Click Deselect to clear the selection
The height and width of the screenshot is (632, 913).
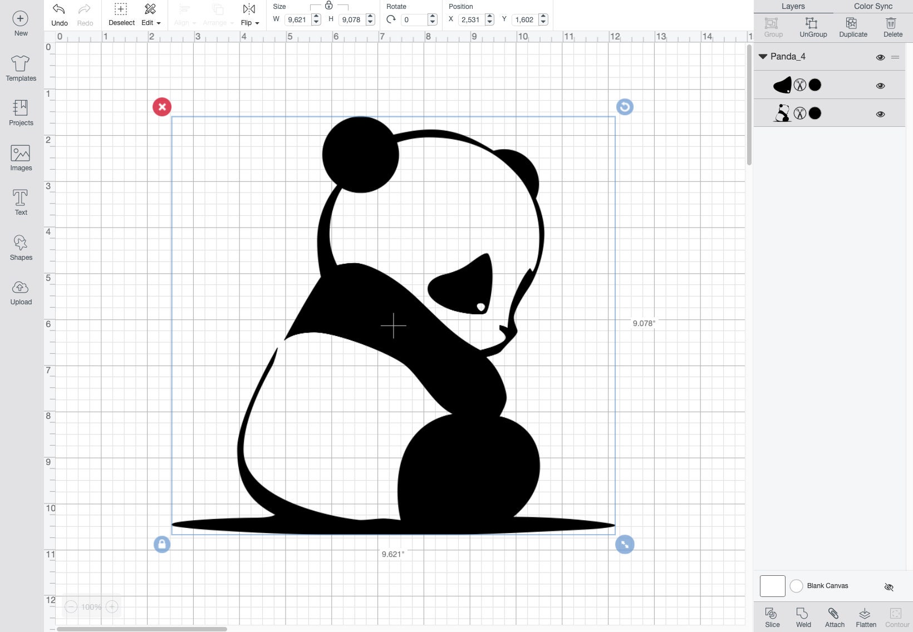tap(121, 15)
